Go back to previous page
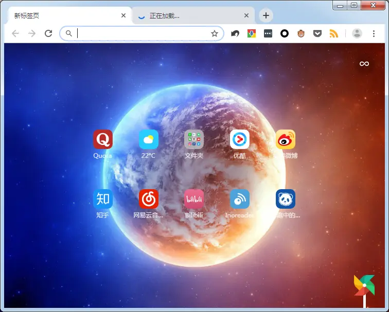Image resolution: width=389 pixels, height=312 pixels. (x=15, y=33)
